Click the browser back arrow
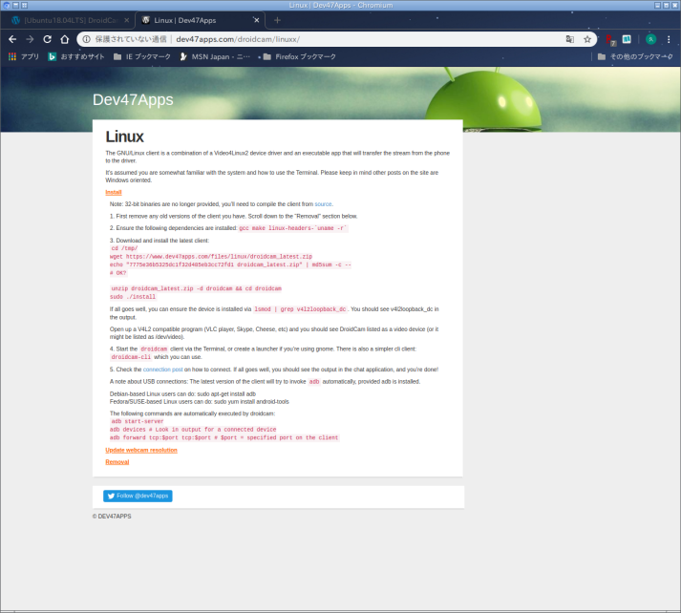 pyautogui.click(x=12, y=39)
